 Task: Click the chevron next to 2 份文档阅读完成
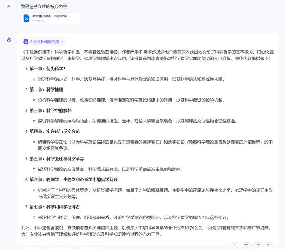62,42
